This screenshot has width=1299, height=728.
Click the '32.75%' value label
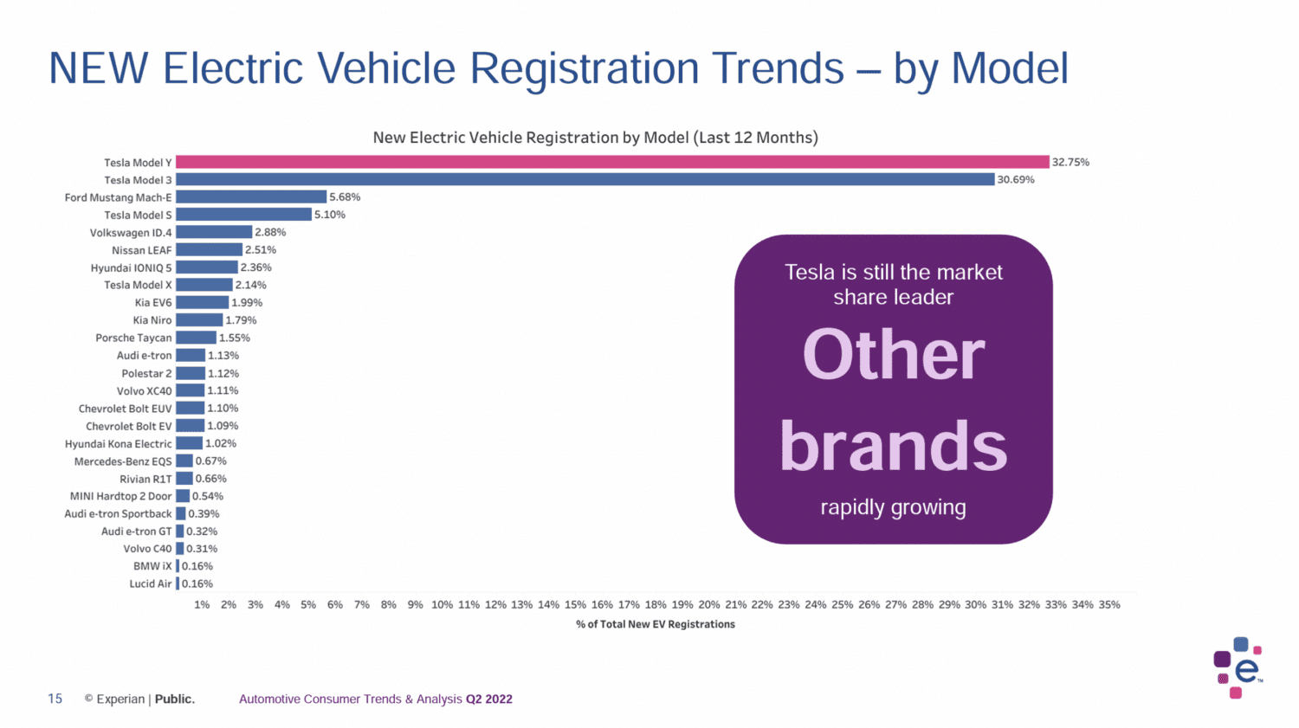coord(1070,162)
